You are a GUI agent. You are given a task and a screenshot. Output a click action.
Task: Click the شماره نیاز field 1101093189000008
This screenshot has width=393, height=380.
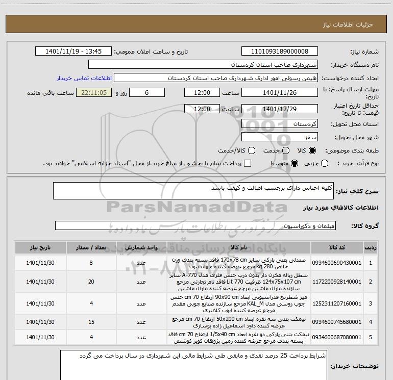[x=280, y=52]
